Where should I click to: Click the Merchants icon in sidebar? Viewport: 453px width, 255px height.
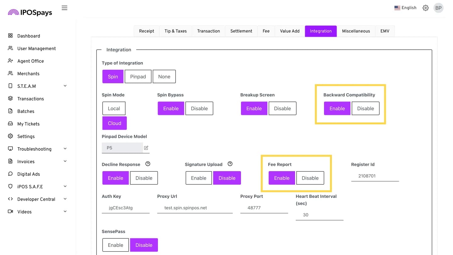coord(10,73)
